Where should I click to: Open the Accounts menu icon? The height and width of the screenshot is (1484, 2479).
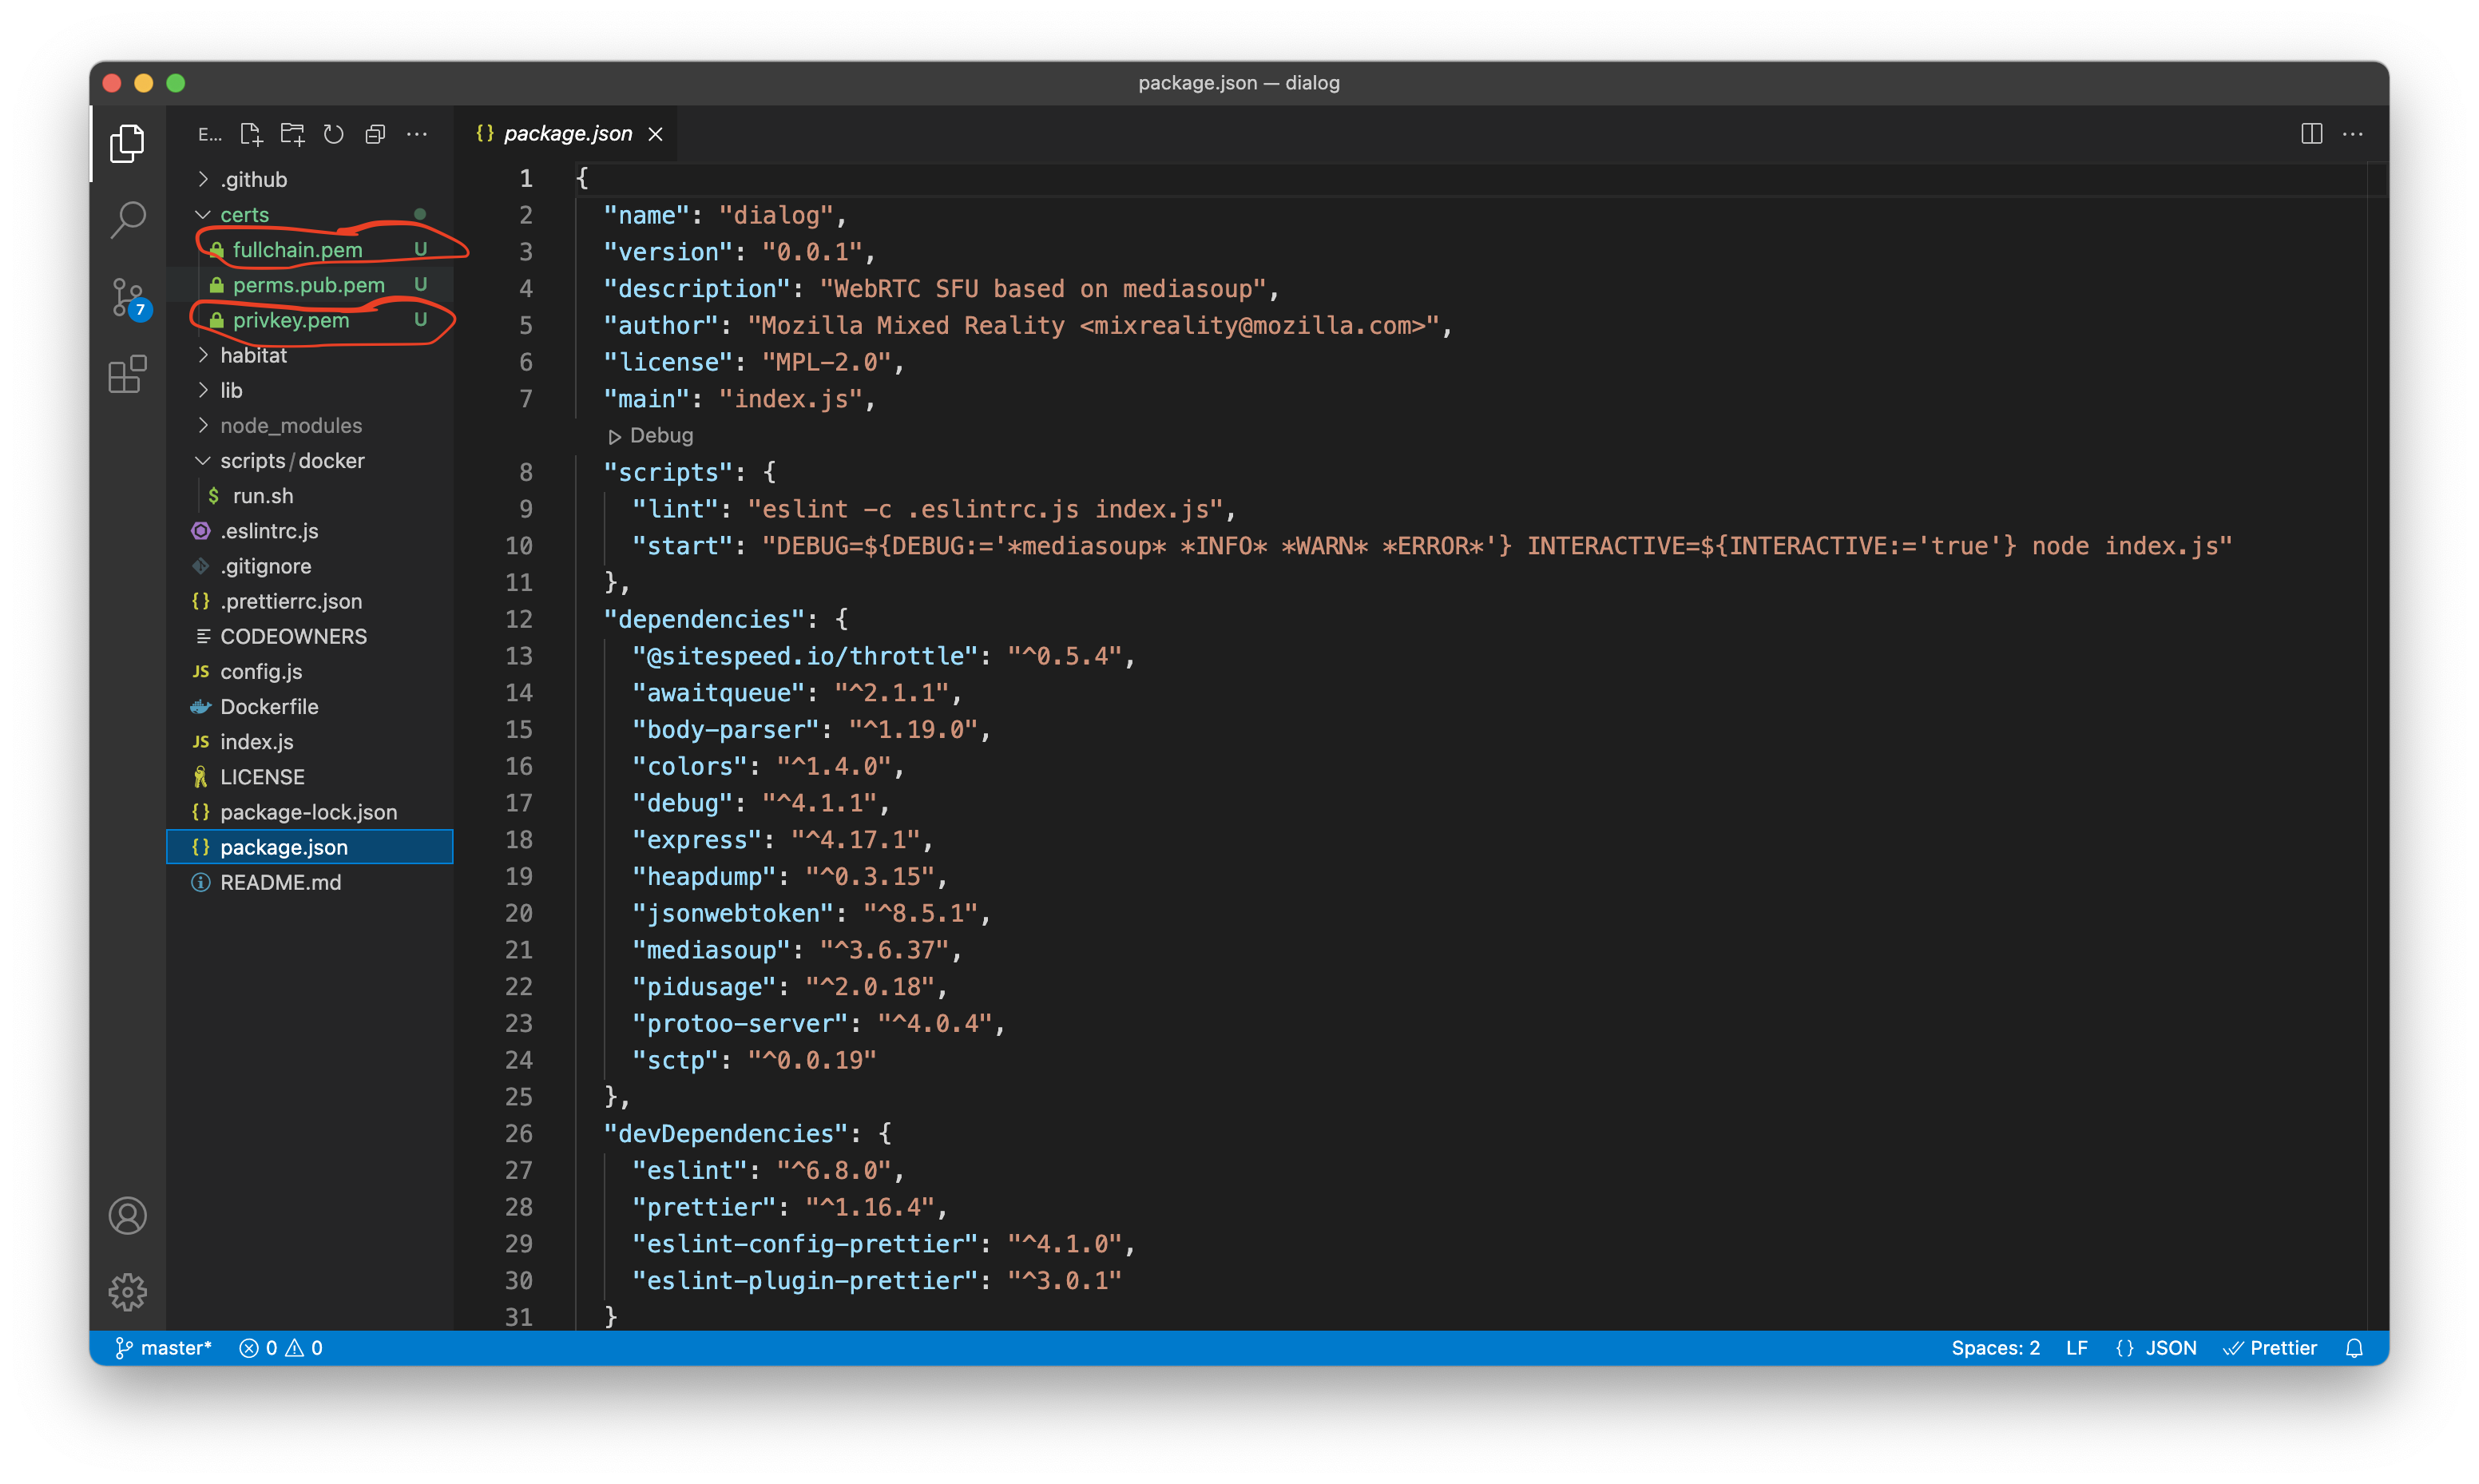click(127, 1215)
